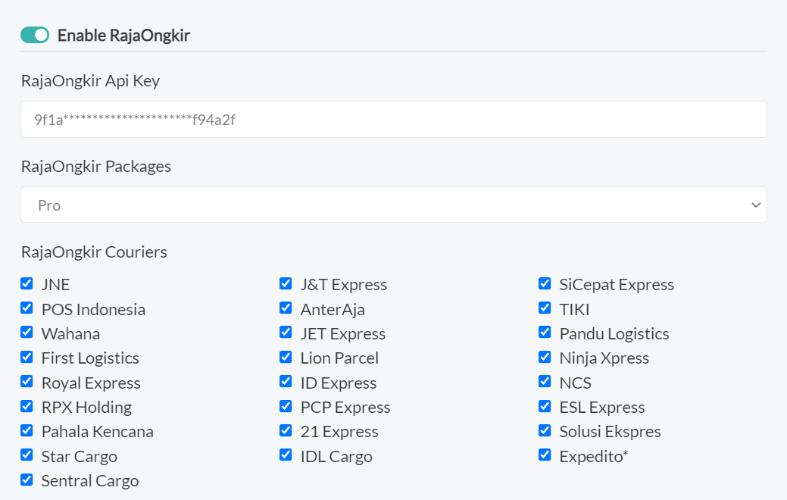The image size is (787, 500).
Task: Deselect the Royal Express checkbox
Action: (x=27, y=382)
